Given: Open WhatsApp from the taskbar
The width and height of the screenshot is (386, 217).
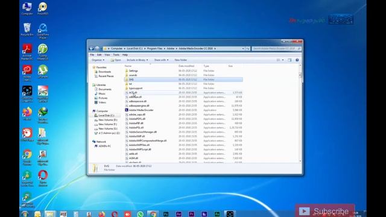Looking at the screenshot, I should point(140,214).
